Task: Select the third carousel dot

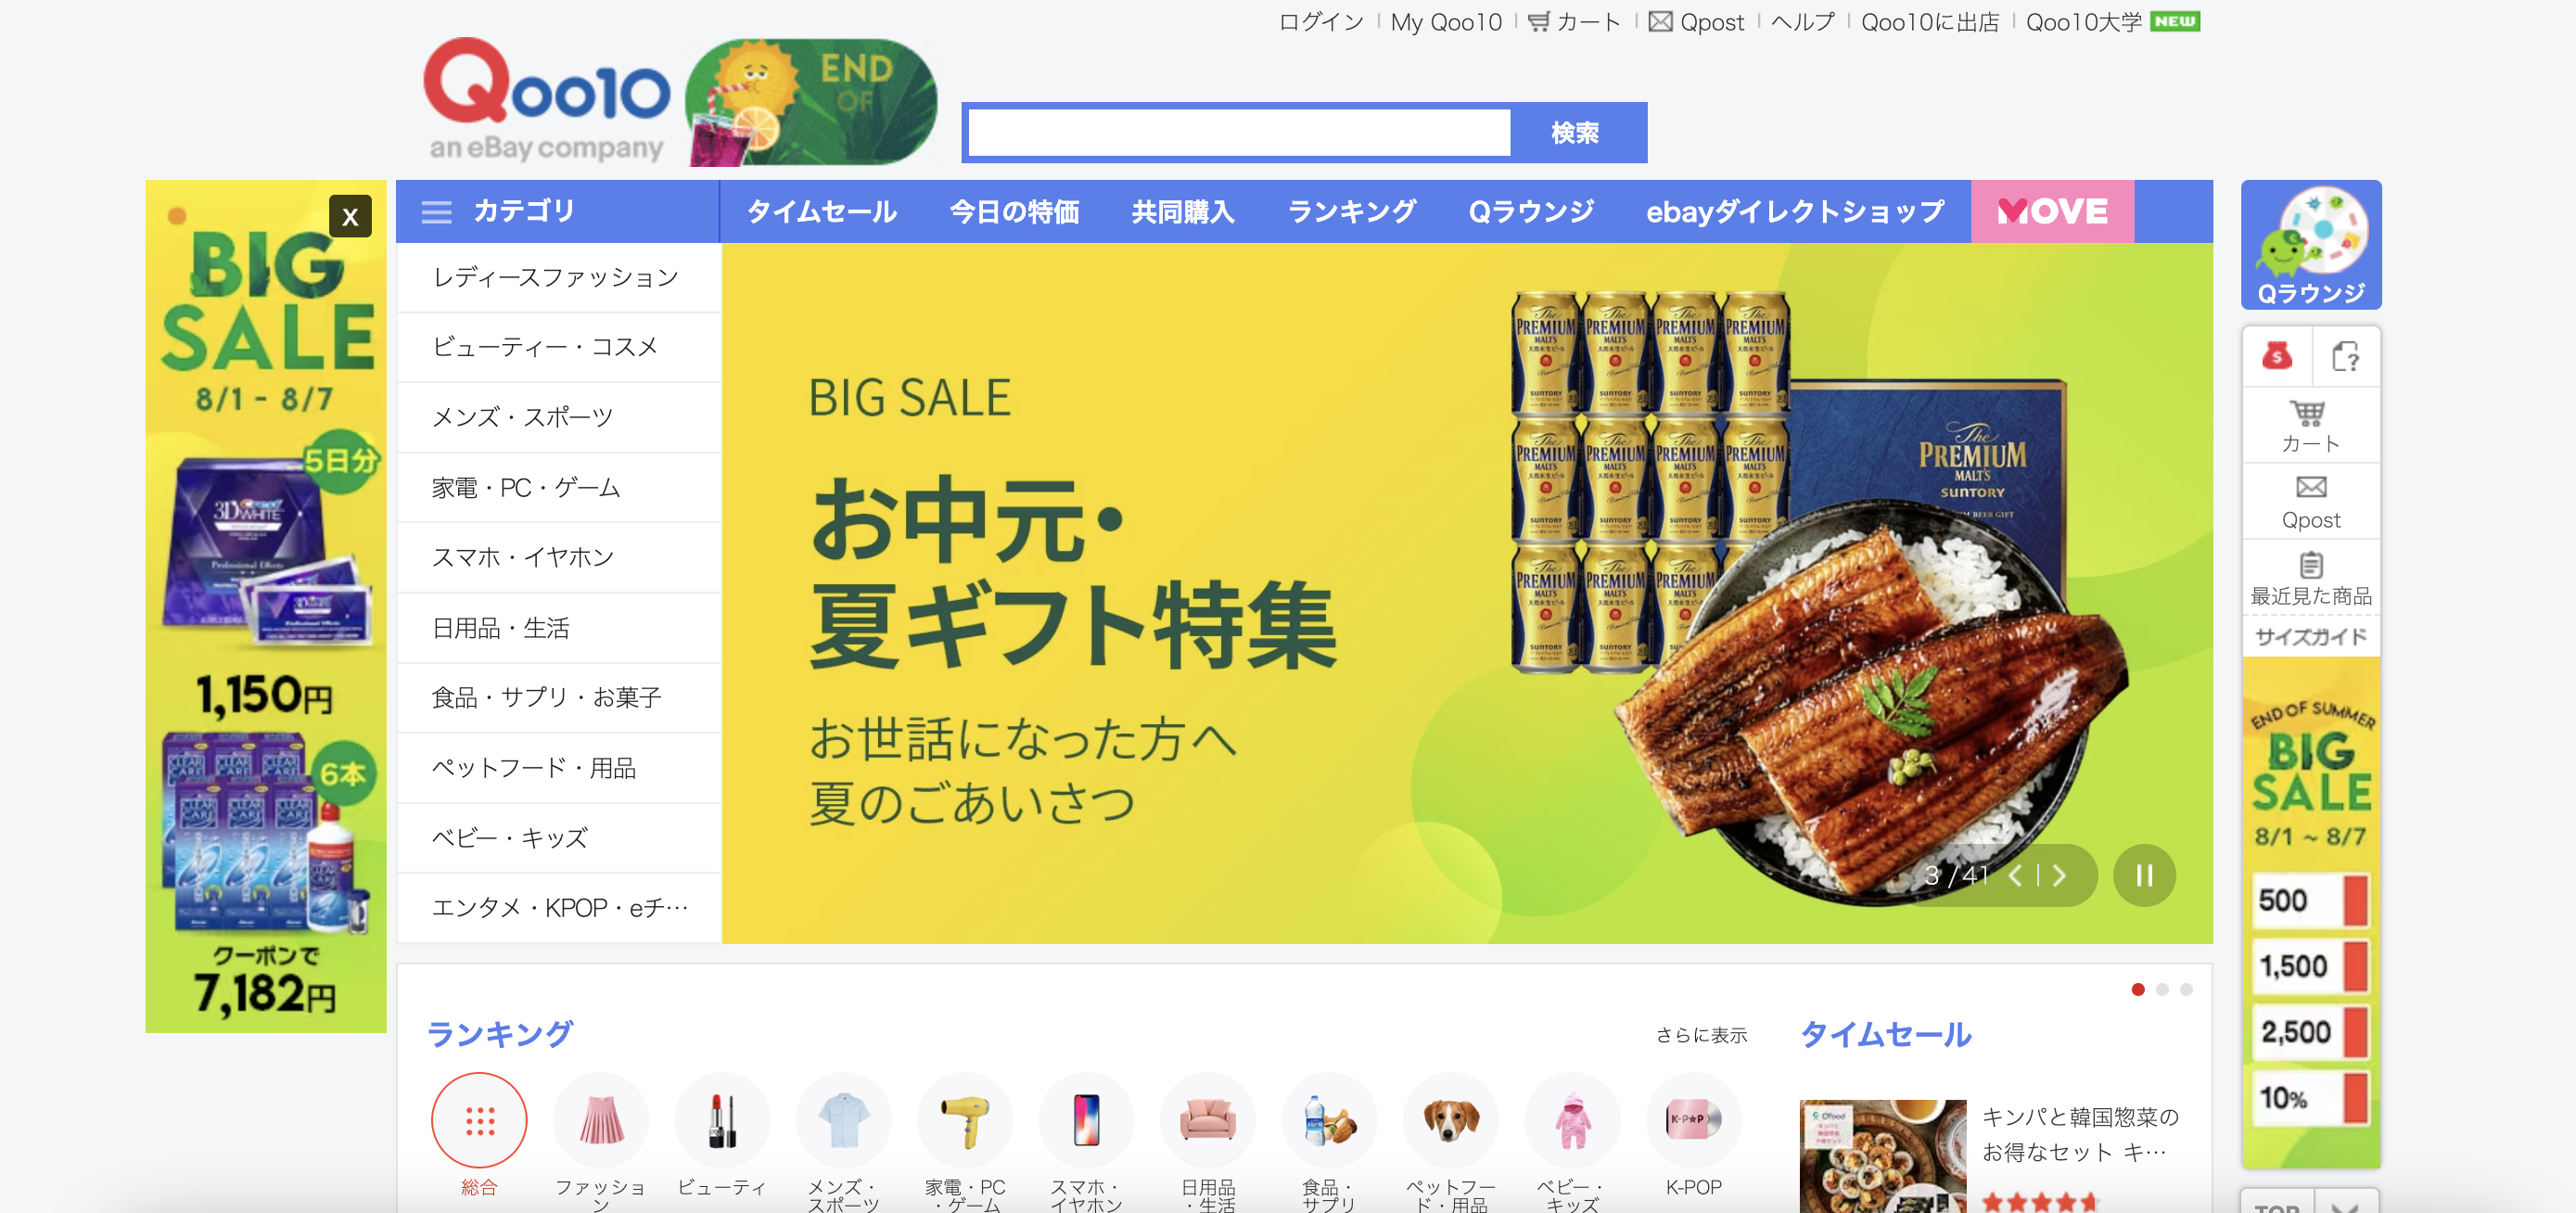Action: coord(2186,989)
